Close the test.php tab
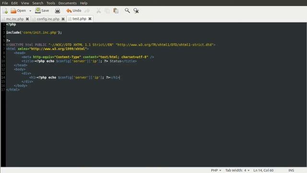The height and width of the screenshot is (173, 307). pyautogui.click(x=90, y=19)
